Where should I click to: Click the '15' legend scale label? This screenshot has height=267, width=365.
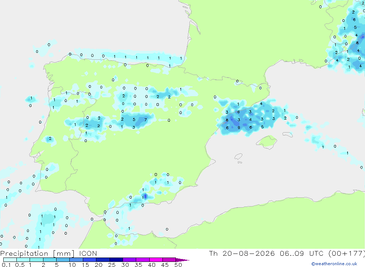85,265
